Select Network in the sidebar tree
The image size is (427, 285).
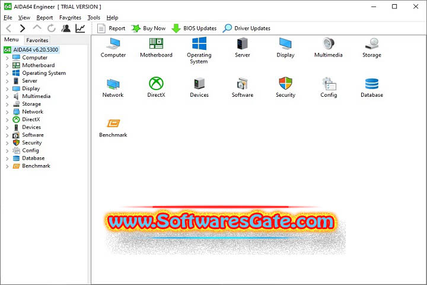pos(33,112)
